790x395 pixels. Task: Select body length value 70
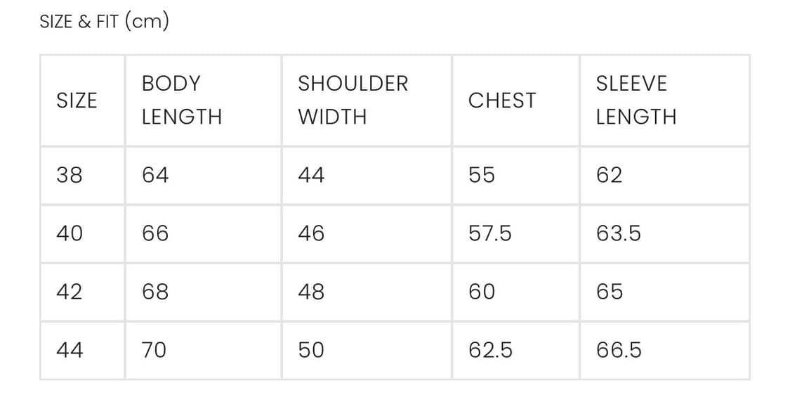click(154, 350)
